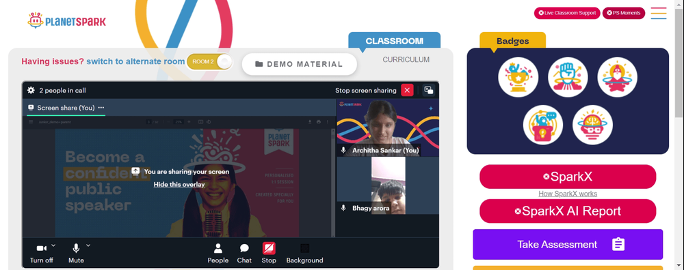Select the meditating rocket badge
The image size is (684, 270).
coord(617,78)
